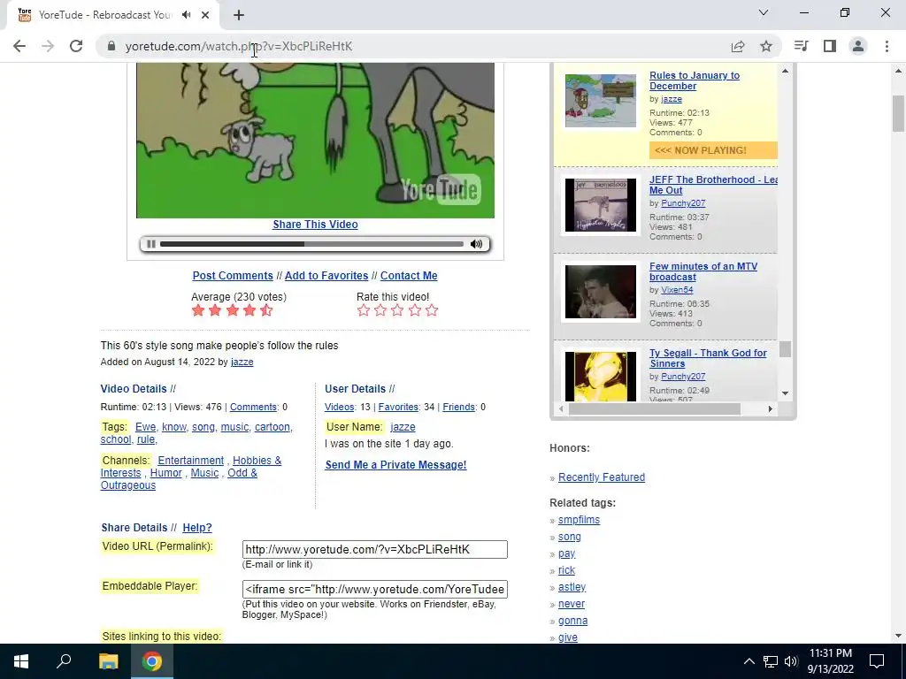Open Windows Start menu
Image resolution: width=906 pixels, height=679 pixels.
click(x=21, y=661)
